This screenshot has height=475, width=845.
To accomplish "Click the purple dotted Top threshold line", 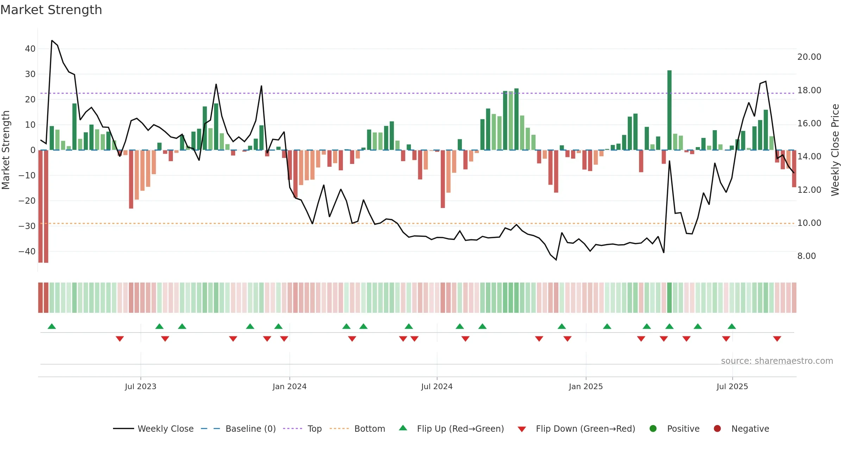I will point(417,93).
